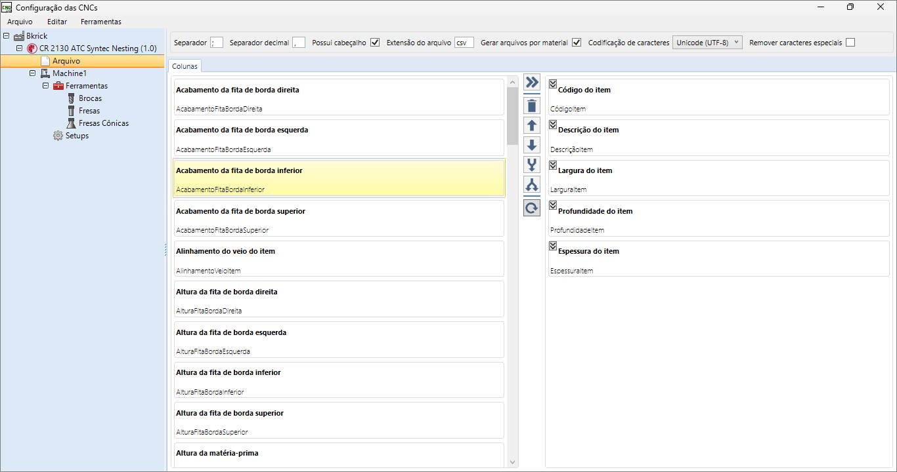Click the CNC app icon in title bar
897x472 pixels.
point(7,7)
